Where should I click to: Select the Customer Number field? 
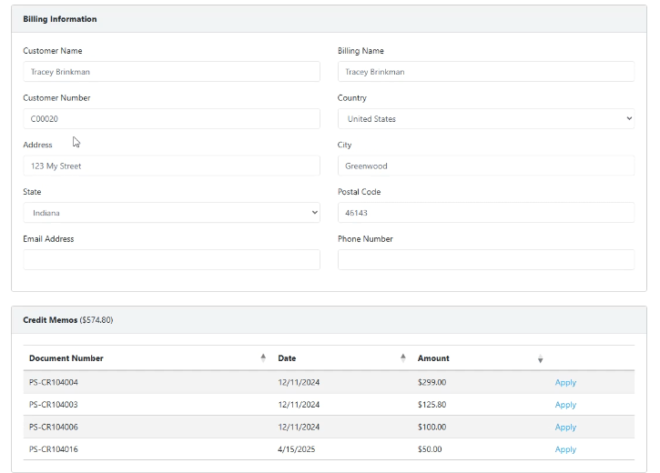171,119
